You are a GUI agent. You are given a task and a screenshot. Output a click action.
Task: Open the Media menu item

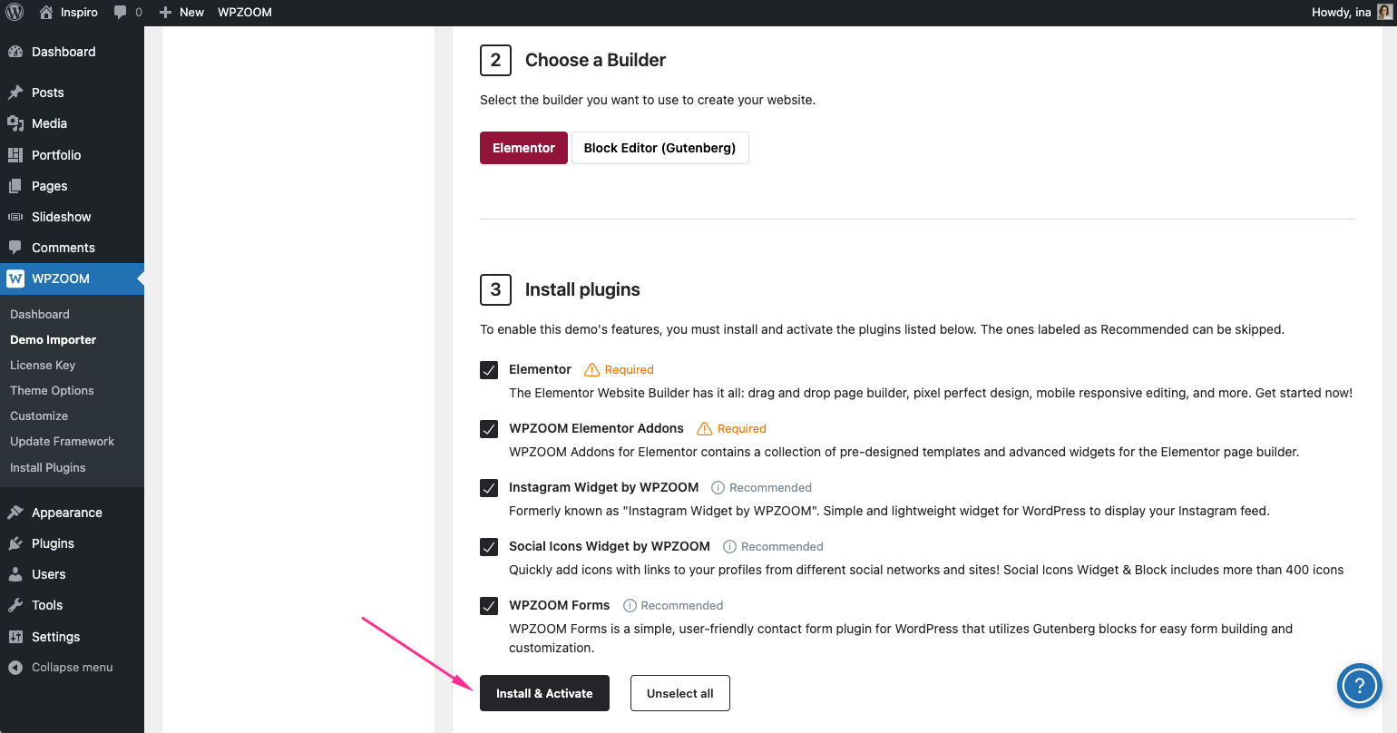[49, 123]
